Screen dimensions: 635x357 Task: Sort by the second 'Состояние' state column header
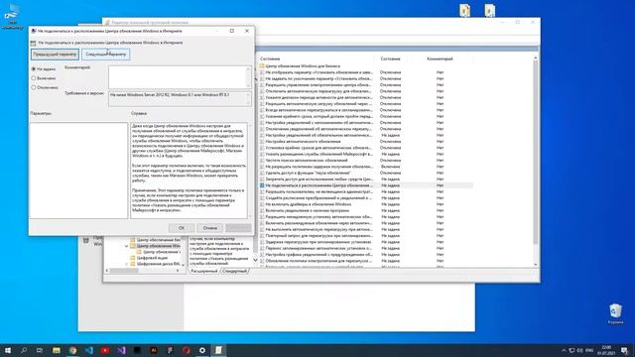coord(390,59)
